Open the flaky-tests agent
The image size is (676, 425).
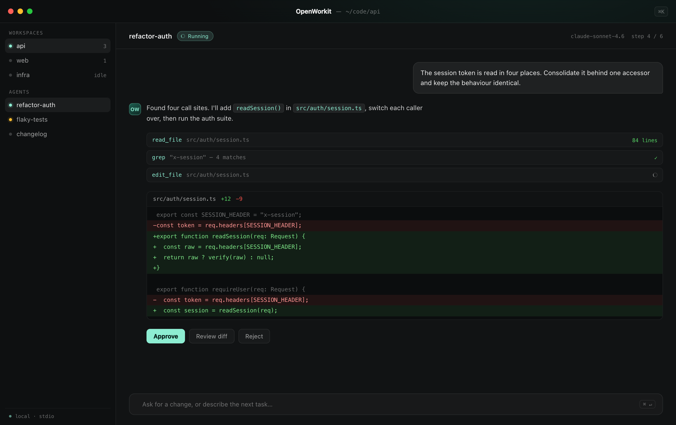(57, 119)
